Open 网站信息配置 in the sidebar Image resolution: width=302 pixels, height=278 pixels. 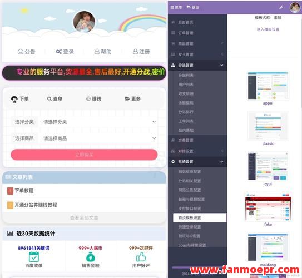coord(190,172)
